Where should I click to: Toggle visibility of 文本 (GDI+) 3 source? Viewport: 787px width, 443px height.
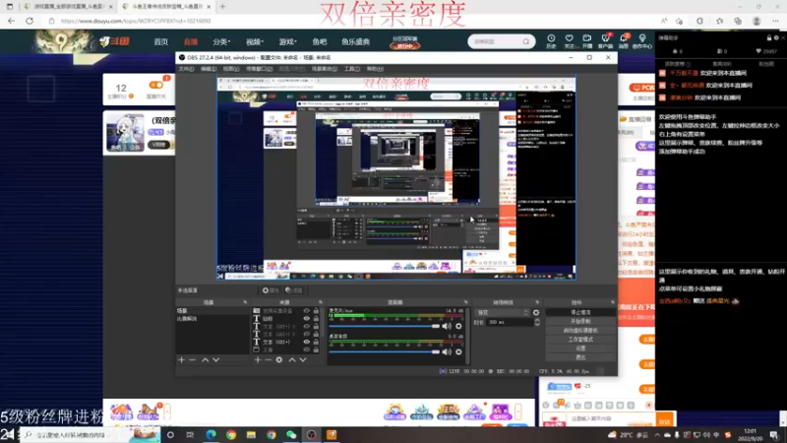point(306,327)
